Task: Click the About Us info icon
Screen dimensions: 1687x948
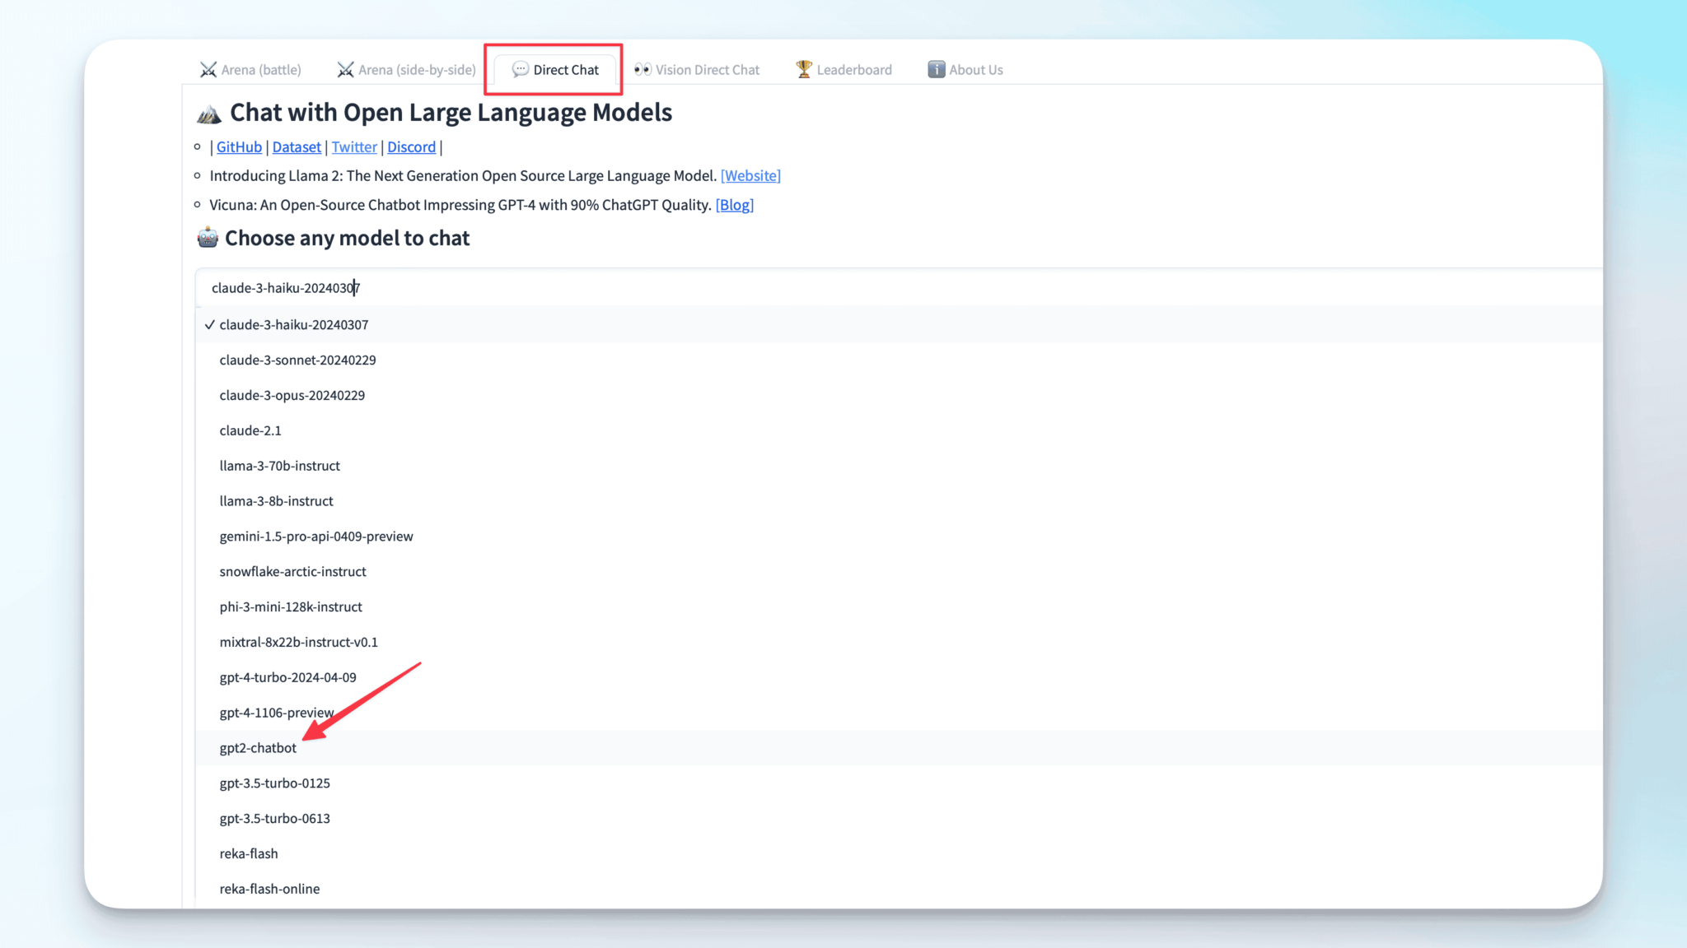Action: 937,70
